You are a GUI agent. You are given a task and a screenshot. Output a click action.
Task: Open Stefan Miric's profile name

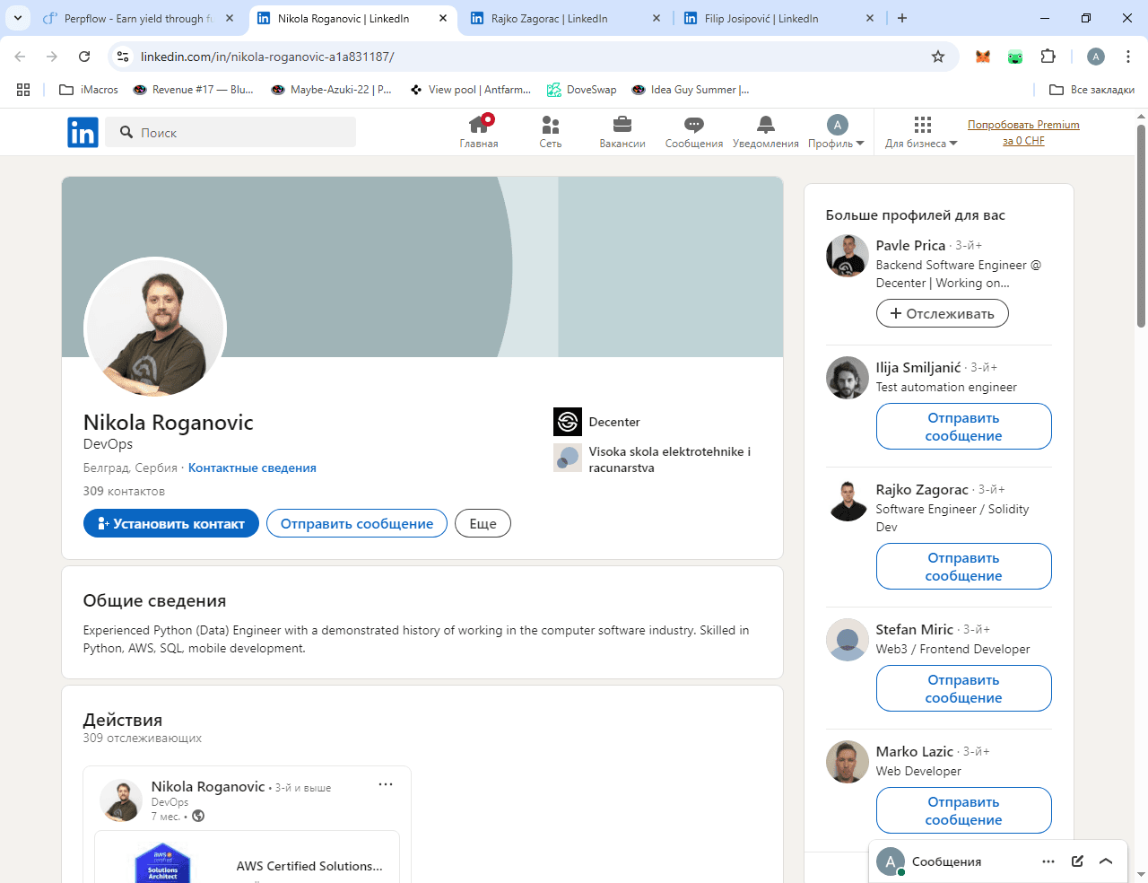(914, 629)
